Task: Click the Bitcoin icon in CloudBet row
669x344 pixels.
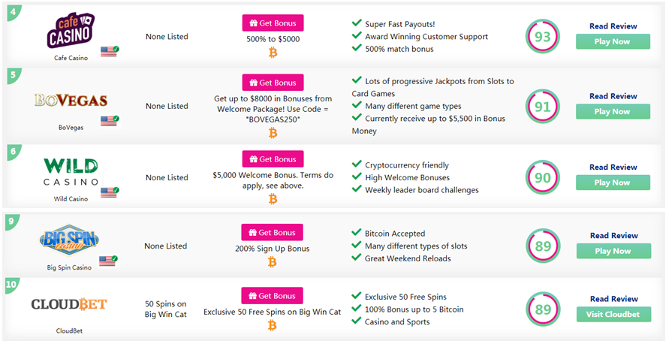Action: [x=273, y=326]
